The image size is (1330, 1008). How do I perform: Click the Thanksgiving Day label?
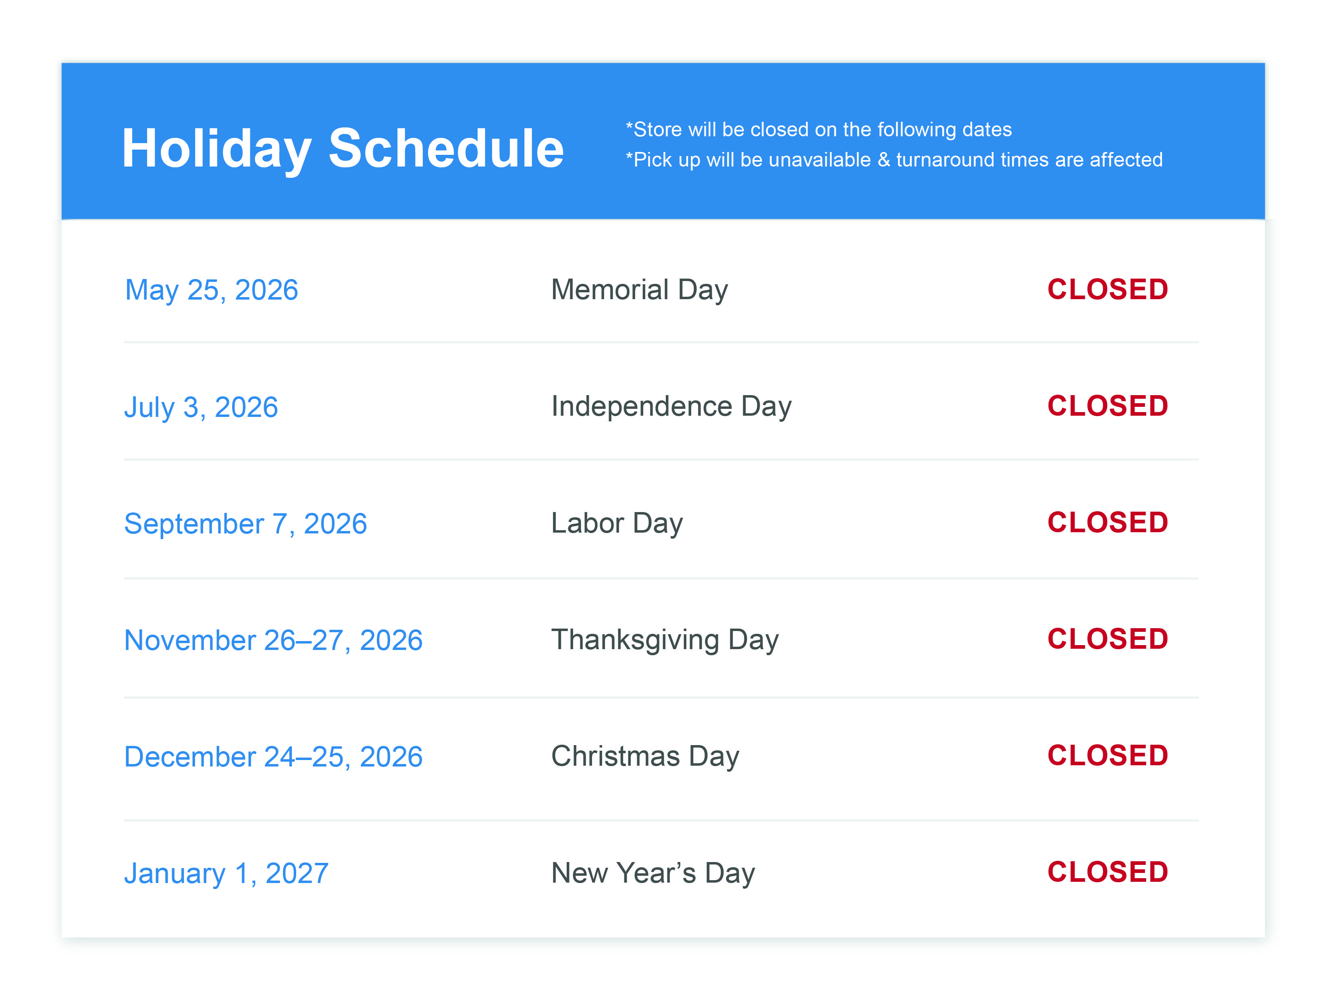click(x=665, y=640)
